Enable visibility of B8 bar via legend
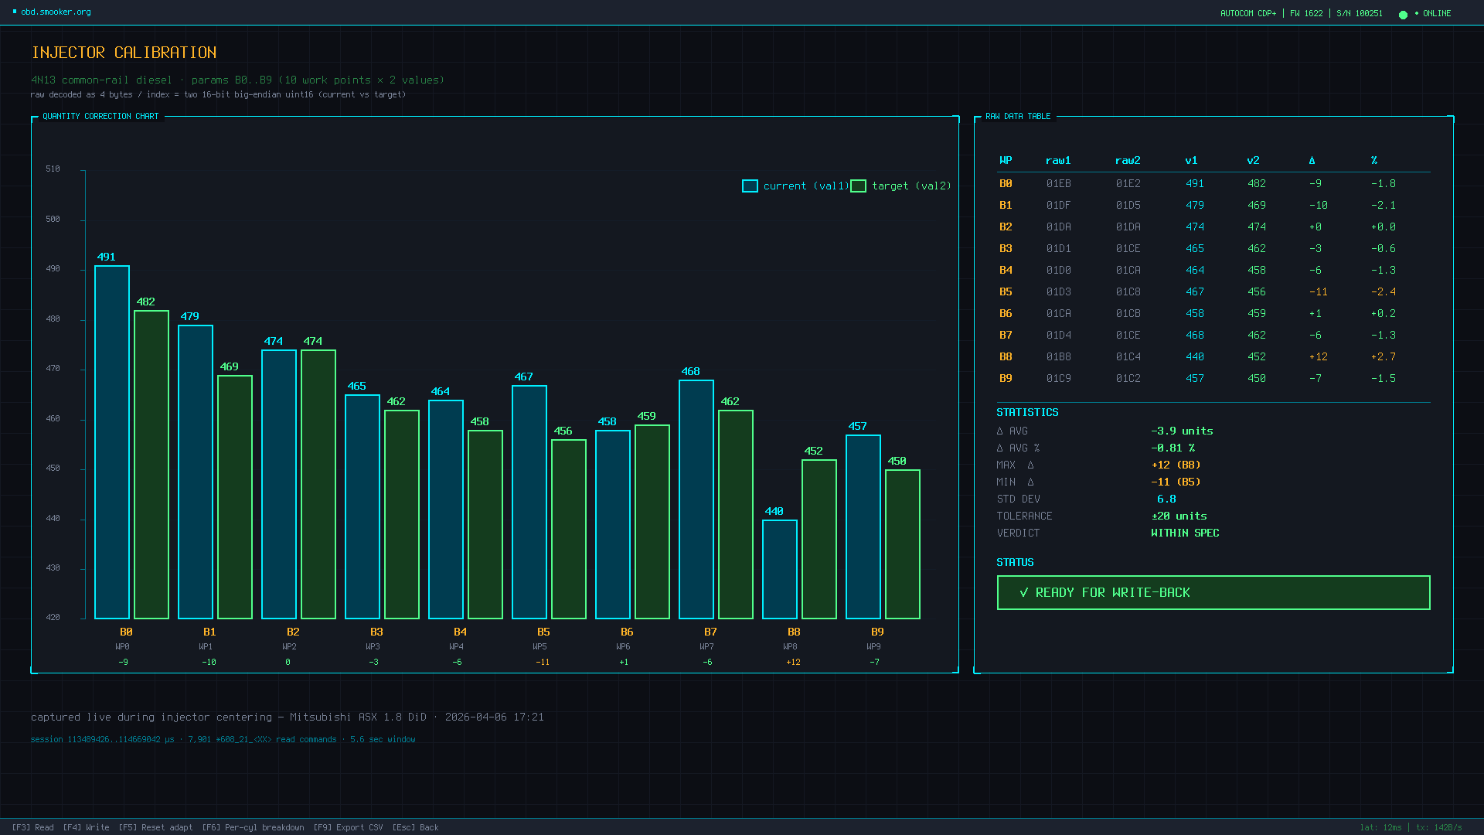This screenshot has height=835, width=1484. 748,186
